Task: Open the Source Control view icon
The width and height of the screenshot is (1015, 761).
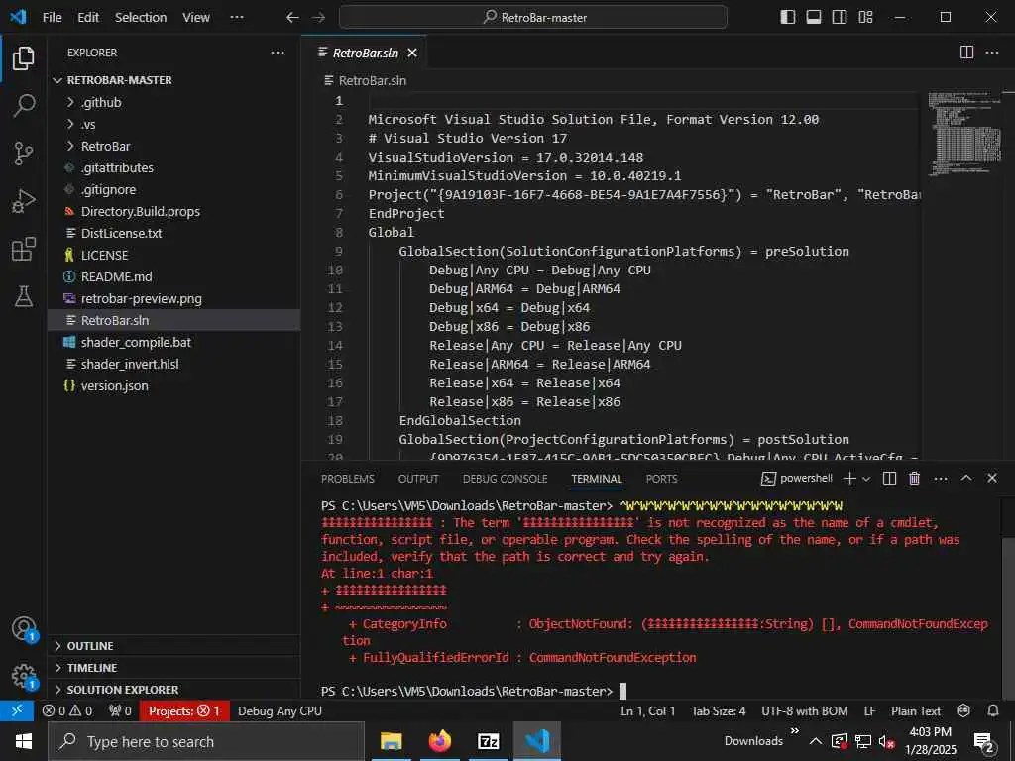Action: 24,154
